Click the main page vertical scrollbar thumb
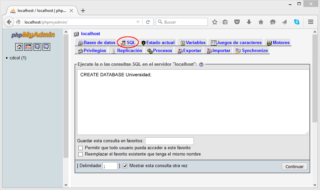The image size is (320, 190). tap(315, 79)
